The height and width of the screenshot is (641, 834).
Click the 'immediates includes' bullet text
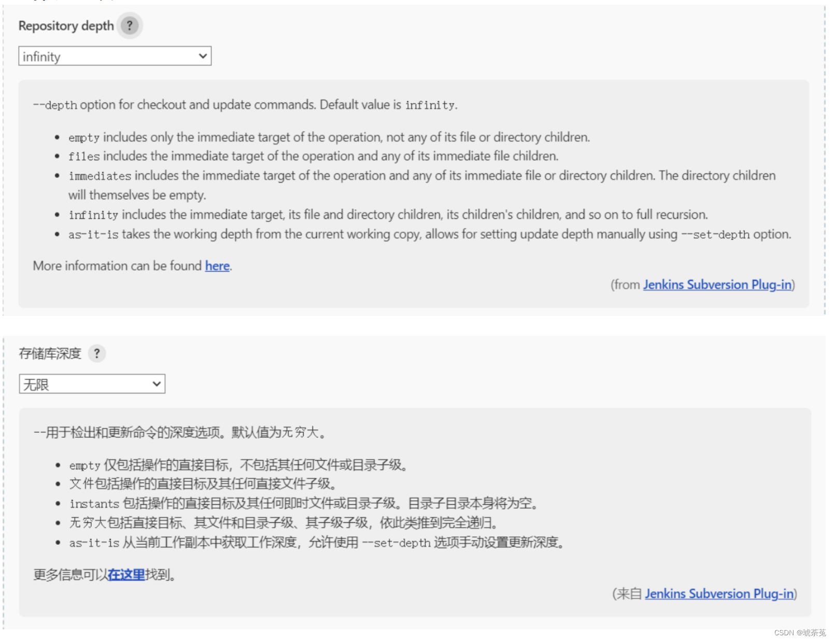coord(422,185)
